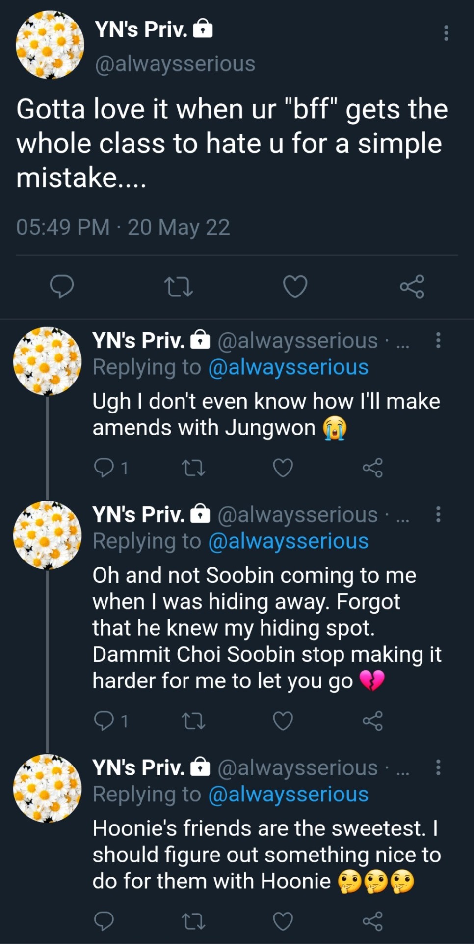Open replies on the Choi Soobin tweet
The image size is (474, 944).
tap(104, 721)
